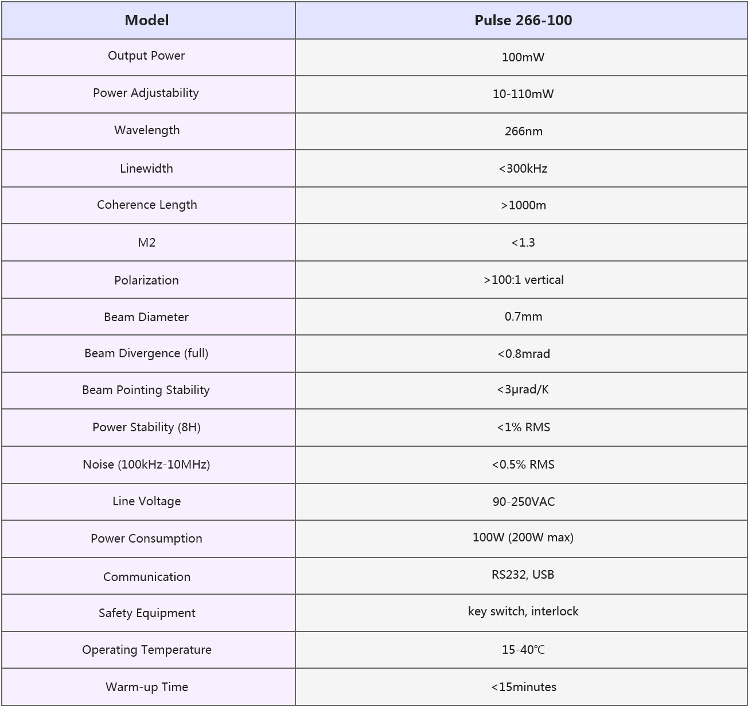Select the Output Power row label
The height and width of the screenshot is (706, 748).
147,56
